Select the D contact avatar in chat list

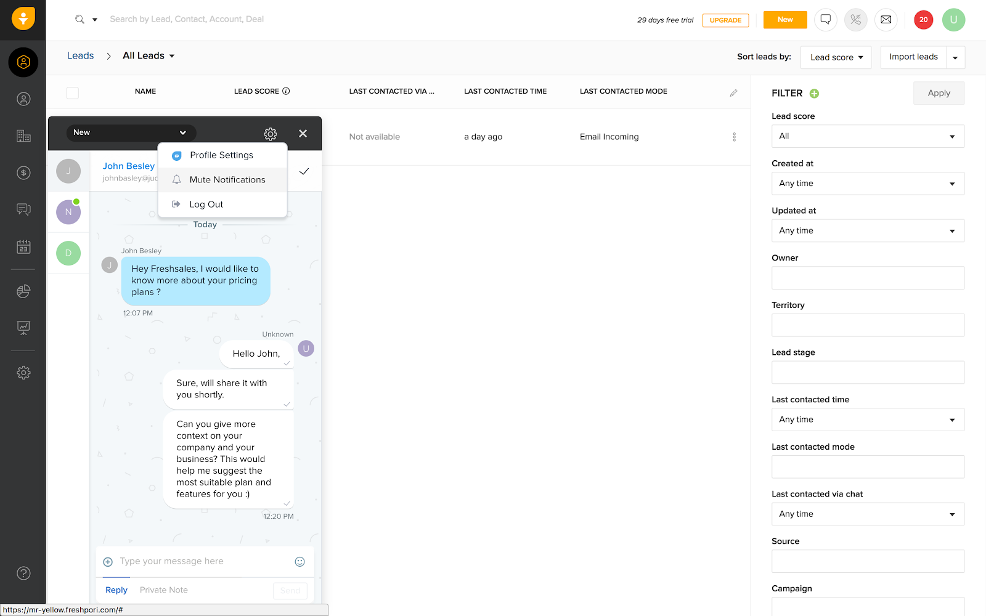point(68,253)
